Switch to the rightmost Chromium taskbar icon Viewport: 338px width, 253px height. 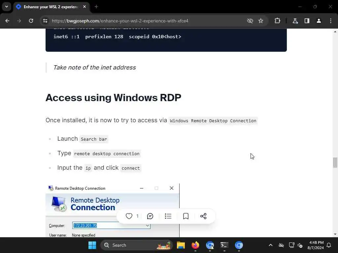[239, 245]
